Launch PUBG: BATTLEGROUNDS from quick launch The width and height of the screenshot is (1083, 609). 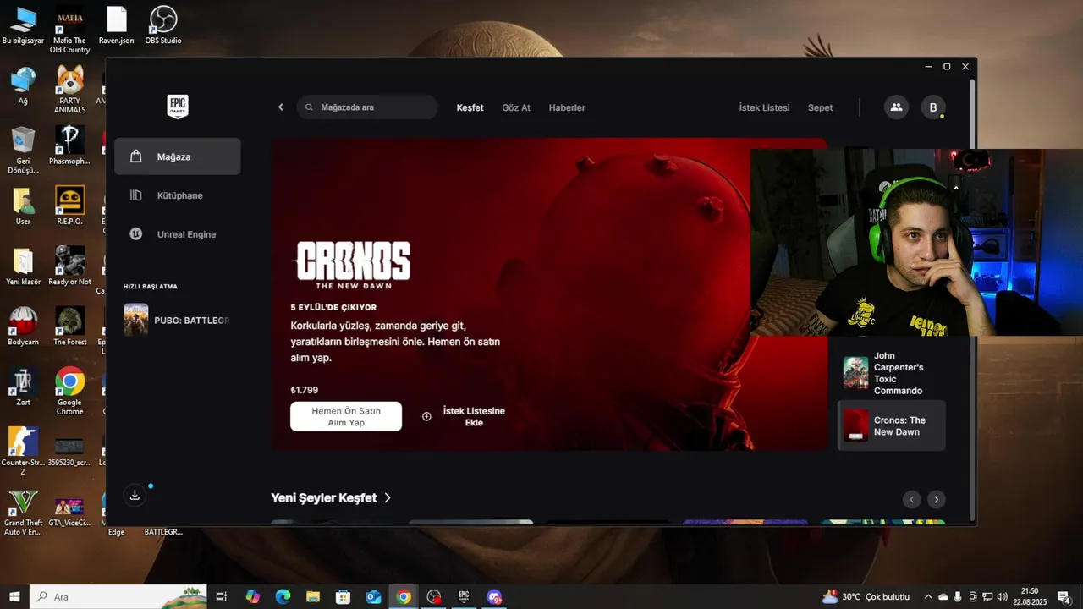tap(178, 321)
